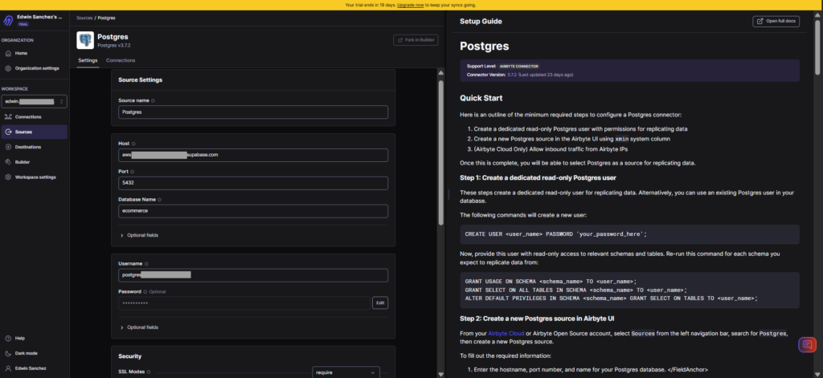Click the Port input field

click(253, 183)
